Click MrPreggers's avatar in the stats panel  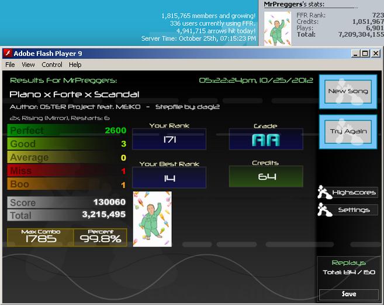point(278,29)
